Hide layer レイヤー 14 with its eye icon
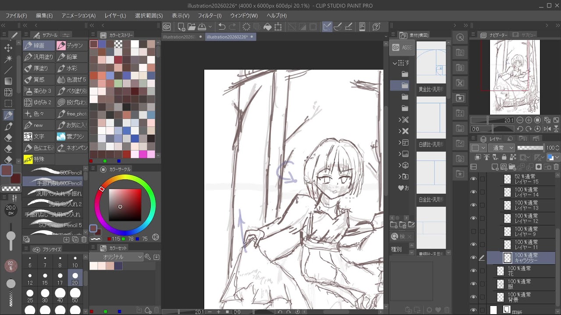Image resolution: width=561 pixels, height=315 pixels. click(x=473, y=192)
